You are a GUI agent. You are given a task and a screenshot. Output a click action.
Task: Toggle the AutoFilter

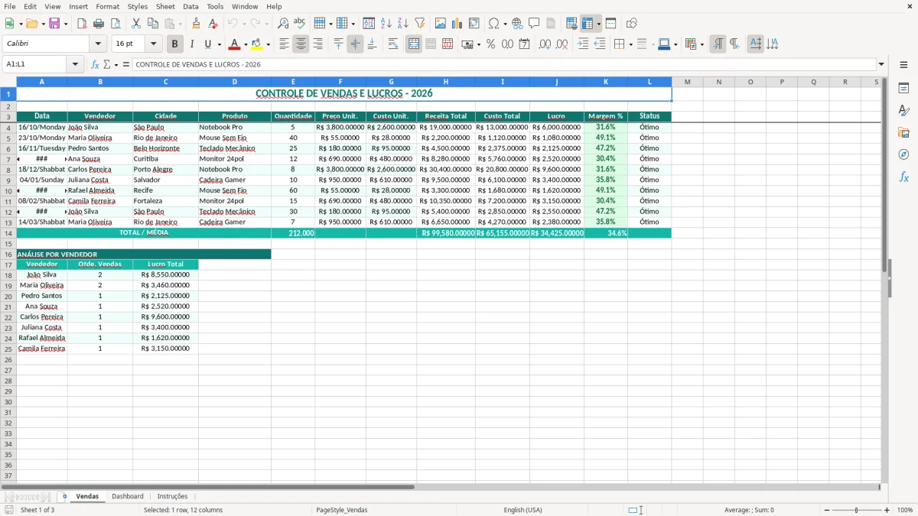click(420, 24)
